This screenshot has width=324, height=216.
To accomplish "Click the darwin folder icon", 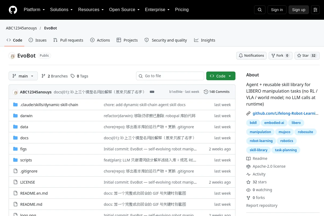I will pyautogui.click(x=15, y=116).
